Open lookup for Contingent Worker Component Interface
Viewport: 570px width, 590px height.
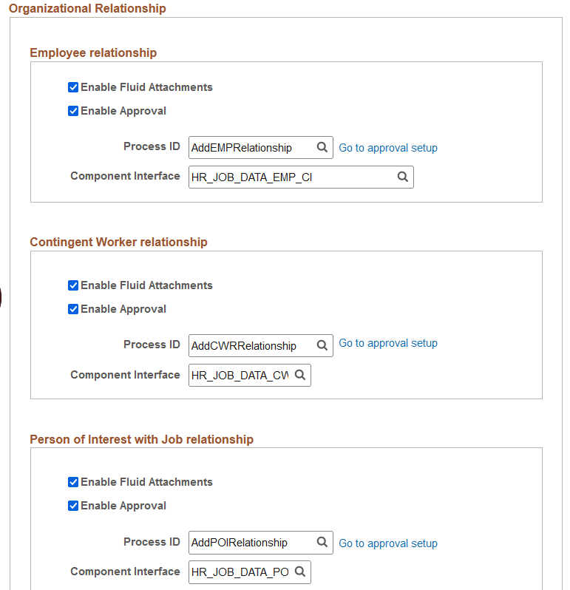tap(300, 375)
